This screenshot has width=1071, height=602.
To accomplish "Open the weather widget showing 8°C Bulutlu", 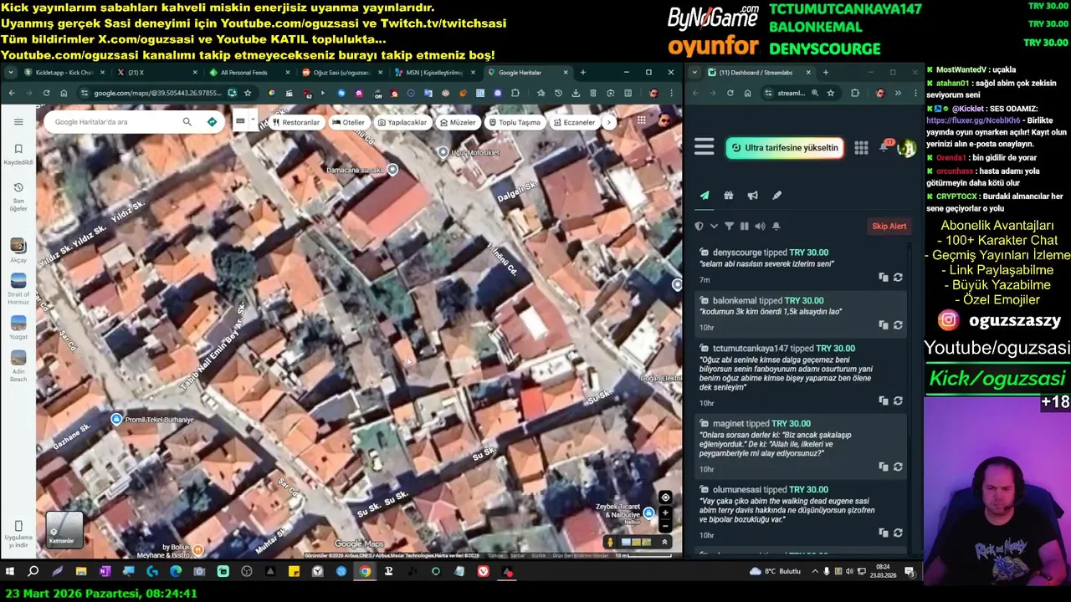I will click(x=776, y=572).
